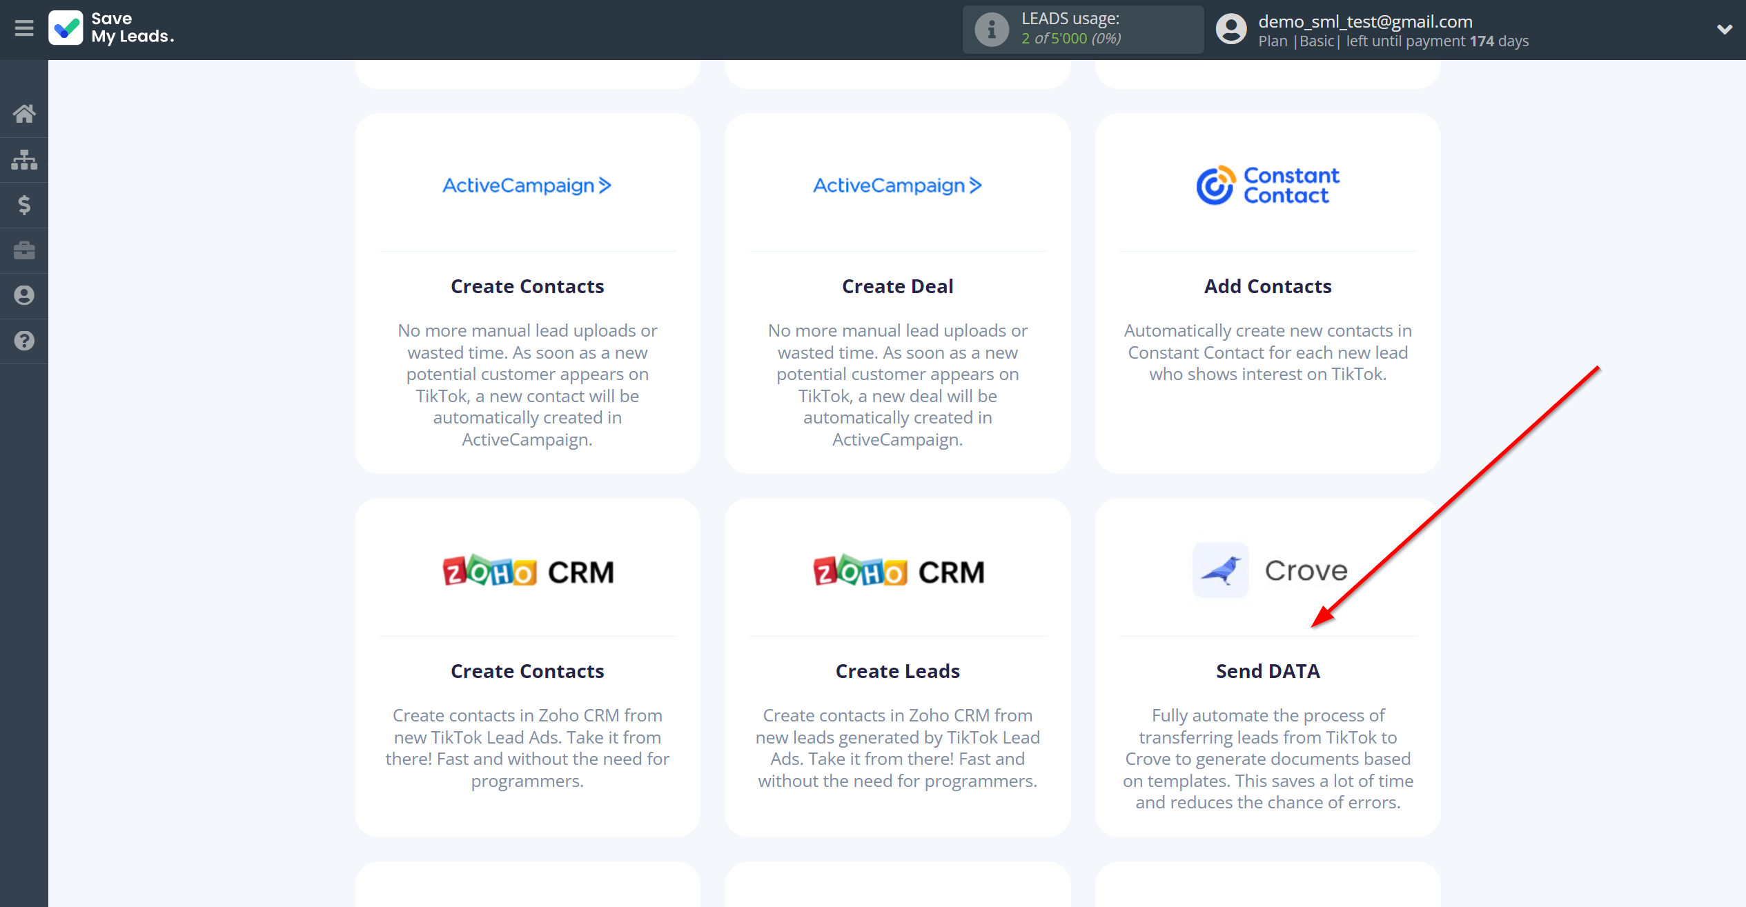Open Billing dollar icon in sidebar

point(24,205)
